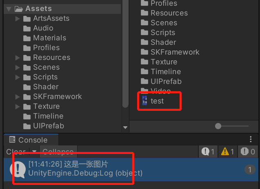Image resolution: width=260 pixels, height=189 pixels.
Task: Toggle the Collapse button in Console
Action: (58, 152)
